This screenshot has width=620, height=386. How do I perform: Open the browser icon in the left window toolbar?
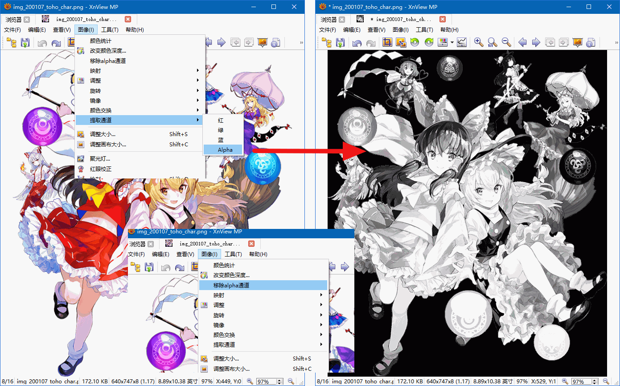[x=12, y=42]
